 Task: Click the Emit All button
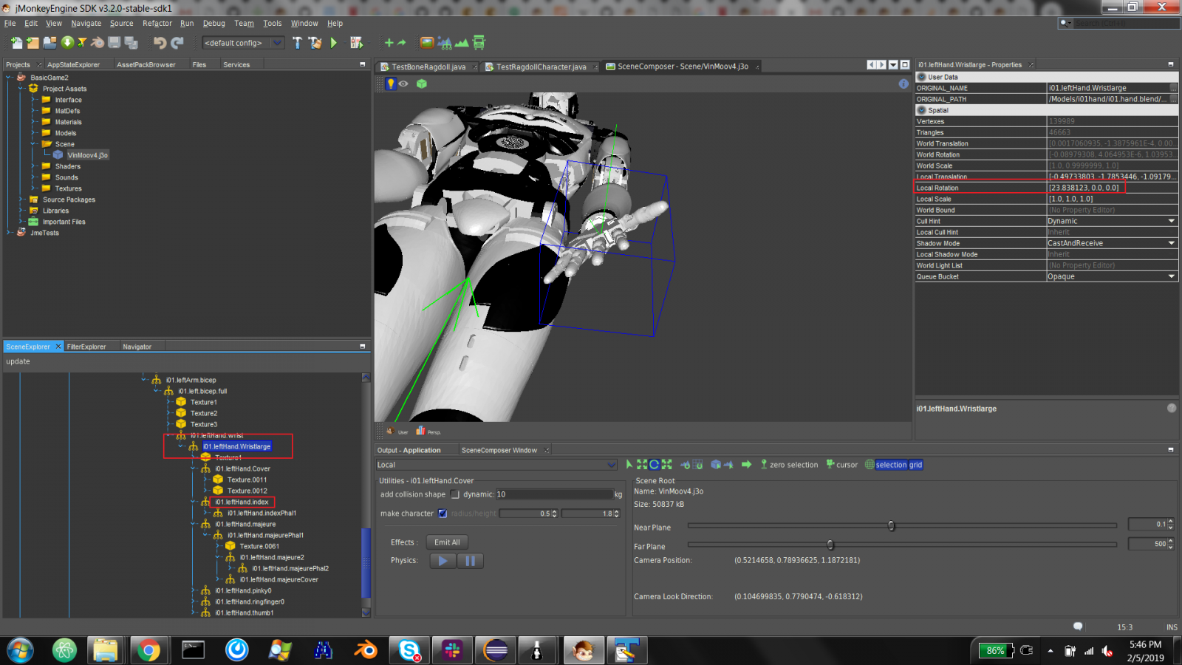pos(447,542)
